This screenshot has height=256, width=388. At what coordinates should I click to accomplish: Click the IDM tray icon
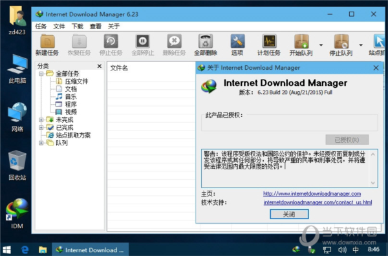pos(296,250)
